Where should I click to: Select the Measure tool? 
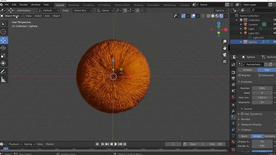3,80
